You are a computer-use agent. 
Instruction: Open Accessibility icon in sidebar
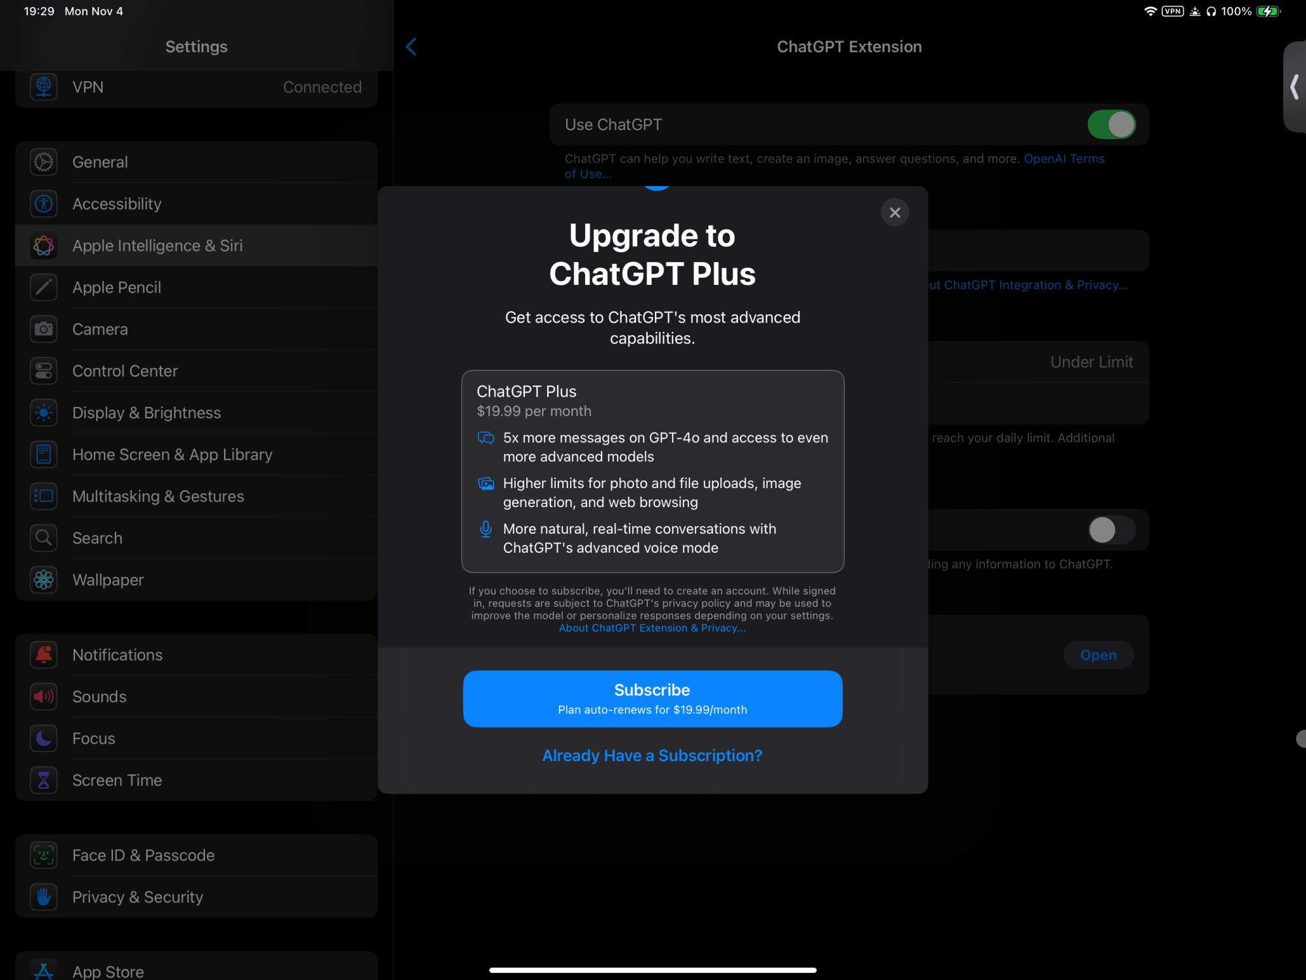pos(44,204)
